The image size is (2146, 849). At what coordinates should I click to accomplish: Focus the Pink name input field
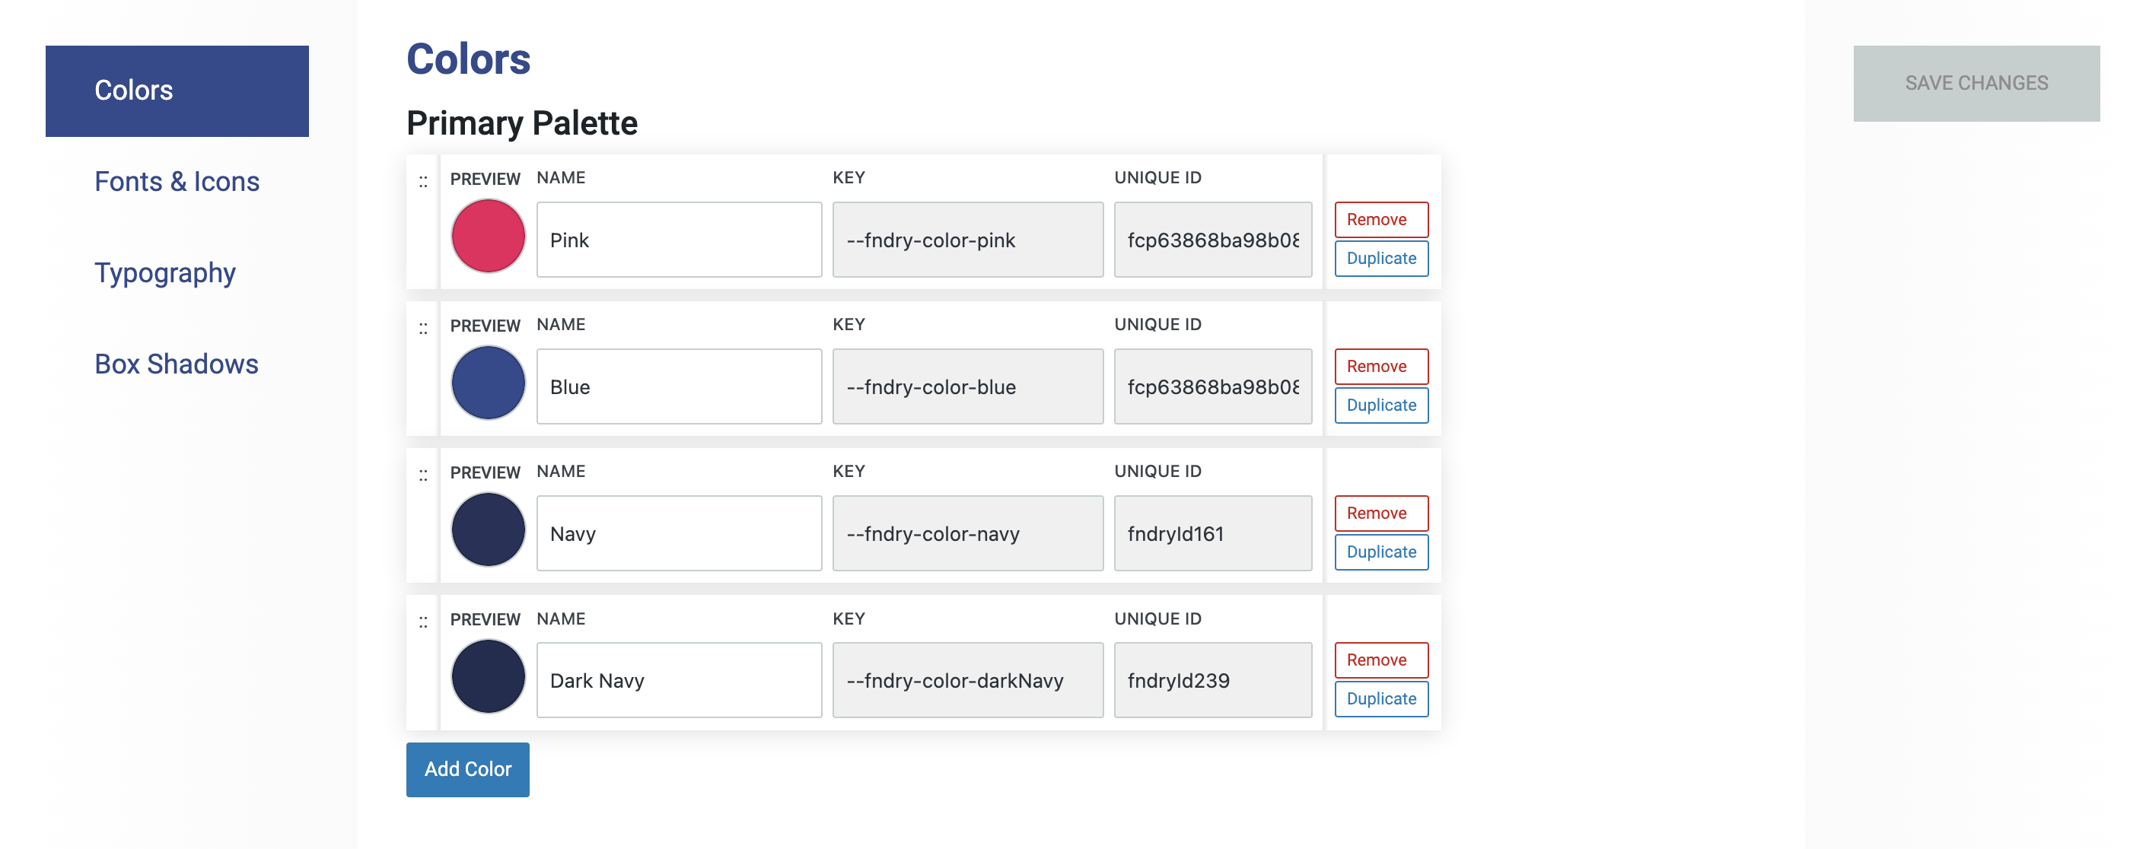coord(679,240)
